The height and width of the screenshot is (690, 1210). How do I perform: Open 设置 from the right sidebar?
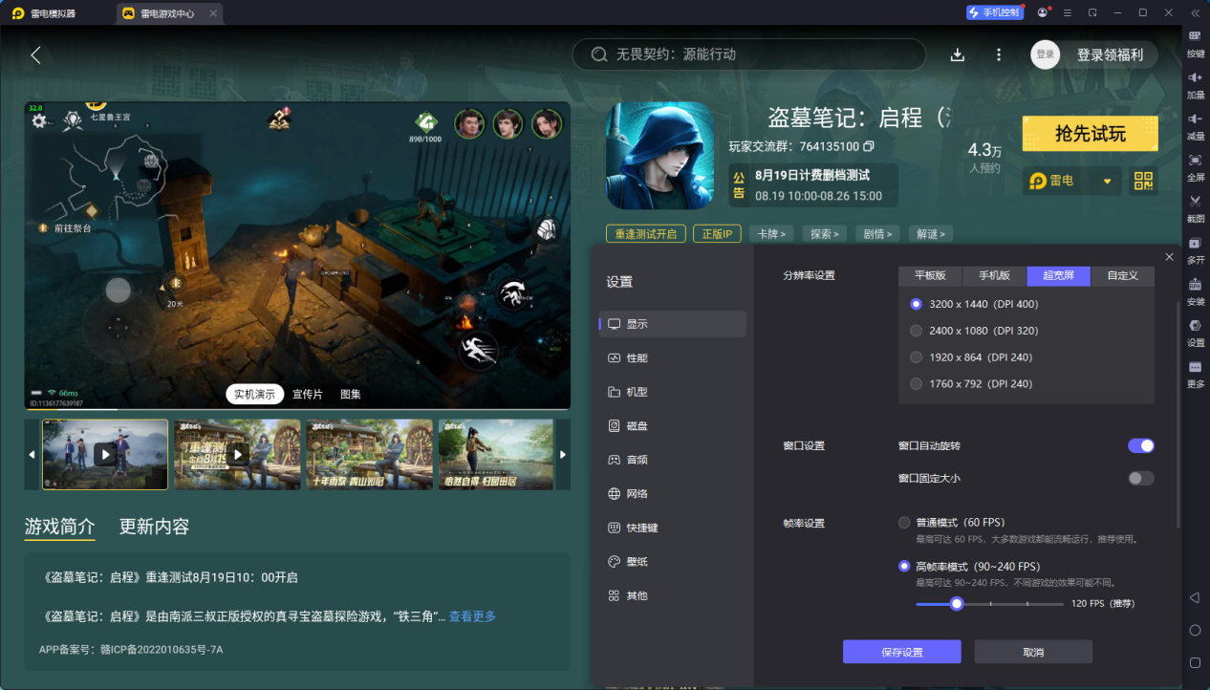click(x=1196, y=332)
